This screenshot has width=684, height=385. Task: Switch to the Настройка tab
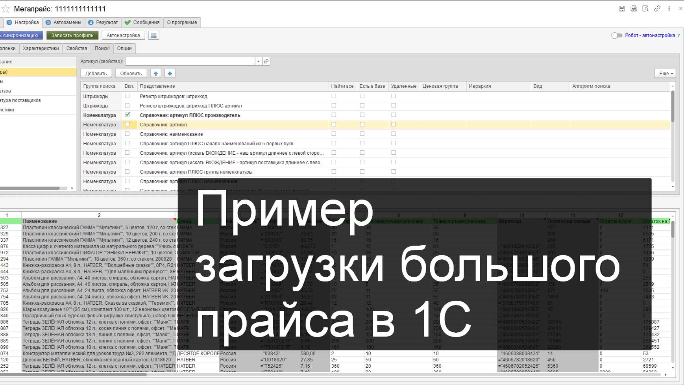23,22
